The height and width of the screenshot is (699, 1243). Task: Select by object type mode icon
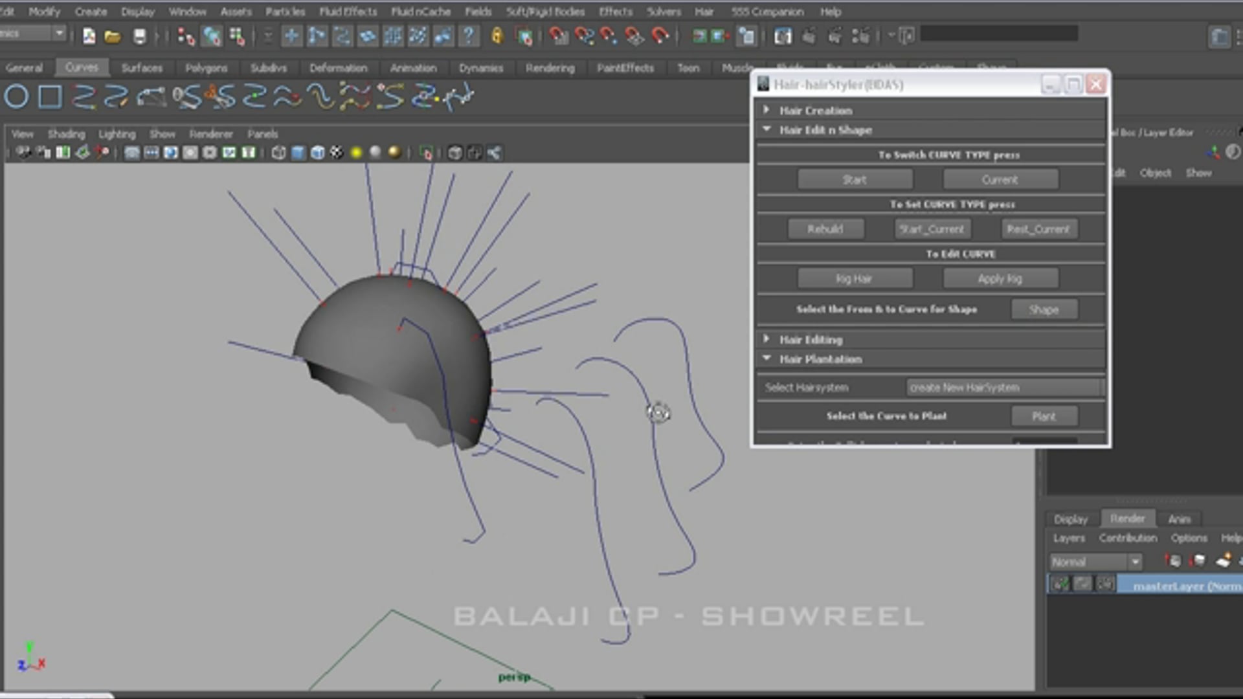(x=212, y=36)
